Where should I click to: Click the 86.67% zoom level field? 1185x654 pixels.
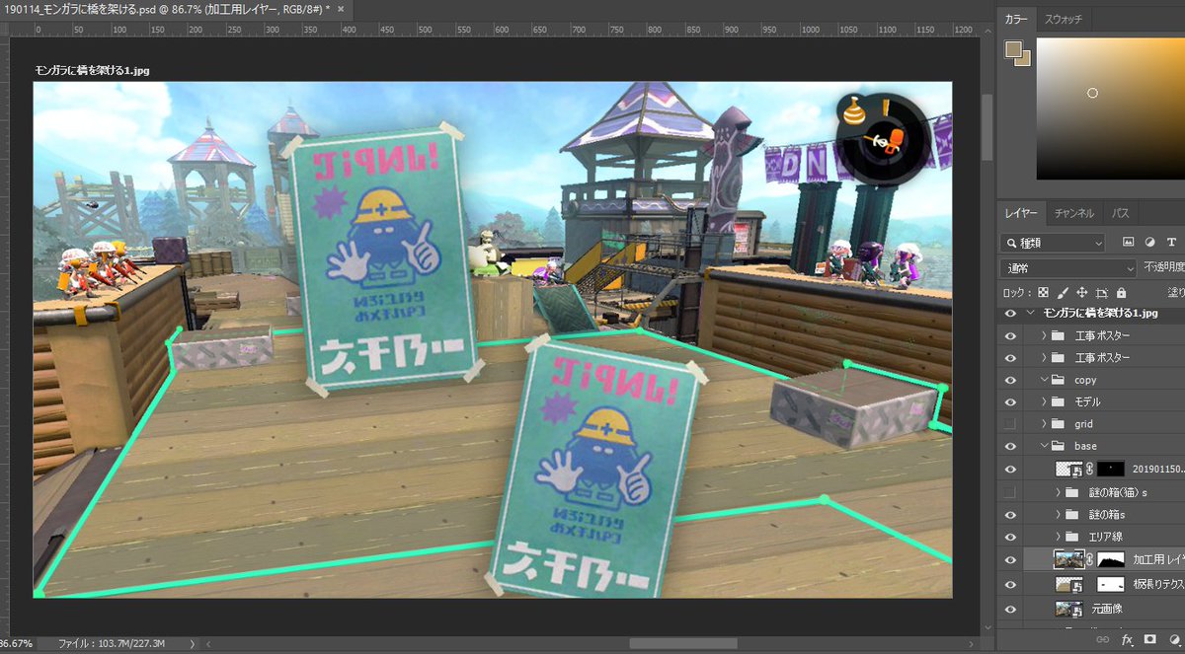pos(18,643)
